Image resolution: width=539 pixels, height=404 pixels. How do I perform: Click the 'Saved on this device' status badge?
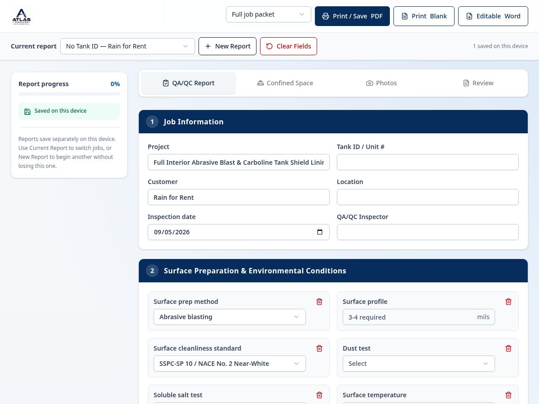pos(69,111)
